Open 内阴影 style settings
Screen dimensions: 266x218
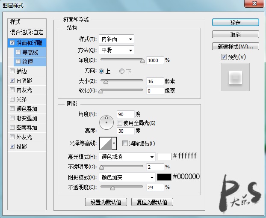[x=24, y=81]
